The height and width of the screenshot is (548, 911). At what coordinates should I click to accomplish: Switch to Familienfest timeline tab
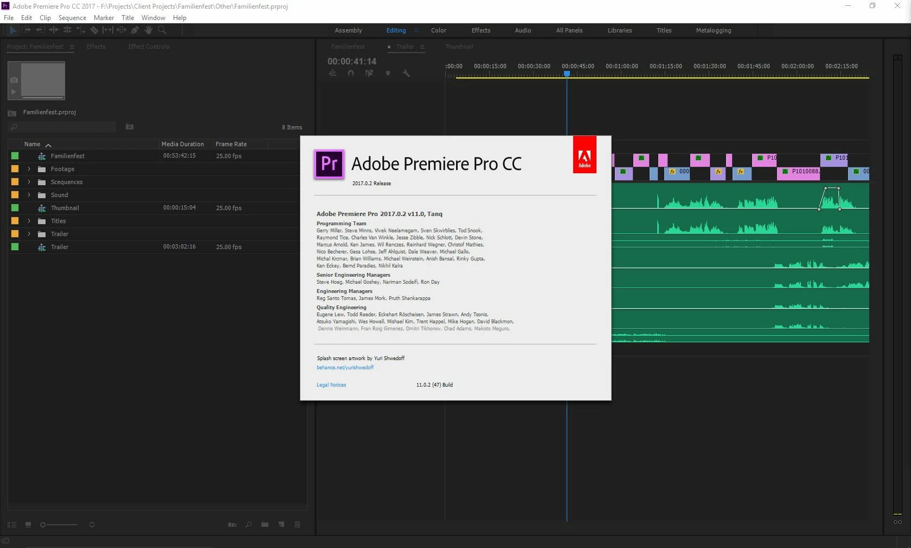point(348,47)
